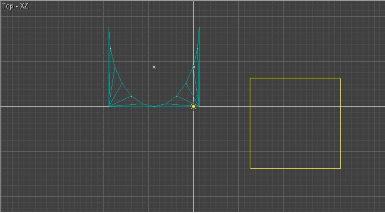Click inside the center of the yellow rectangle

click(x=295, y=123)
